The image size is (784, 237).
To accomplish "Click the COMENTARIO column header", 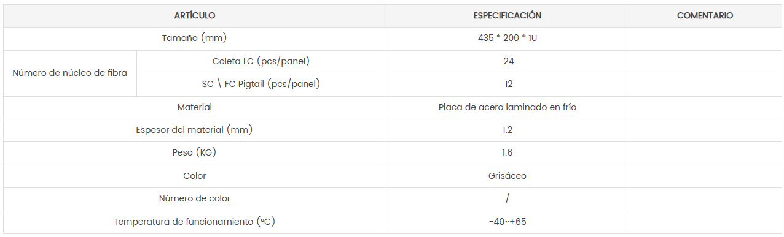I will 705,16.
